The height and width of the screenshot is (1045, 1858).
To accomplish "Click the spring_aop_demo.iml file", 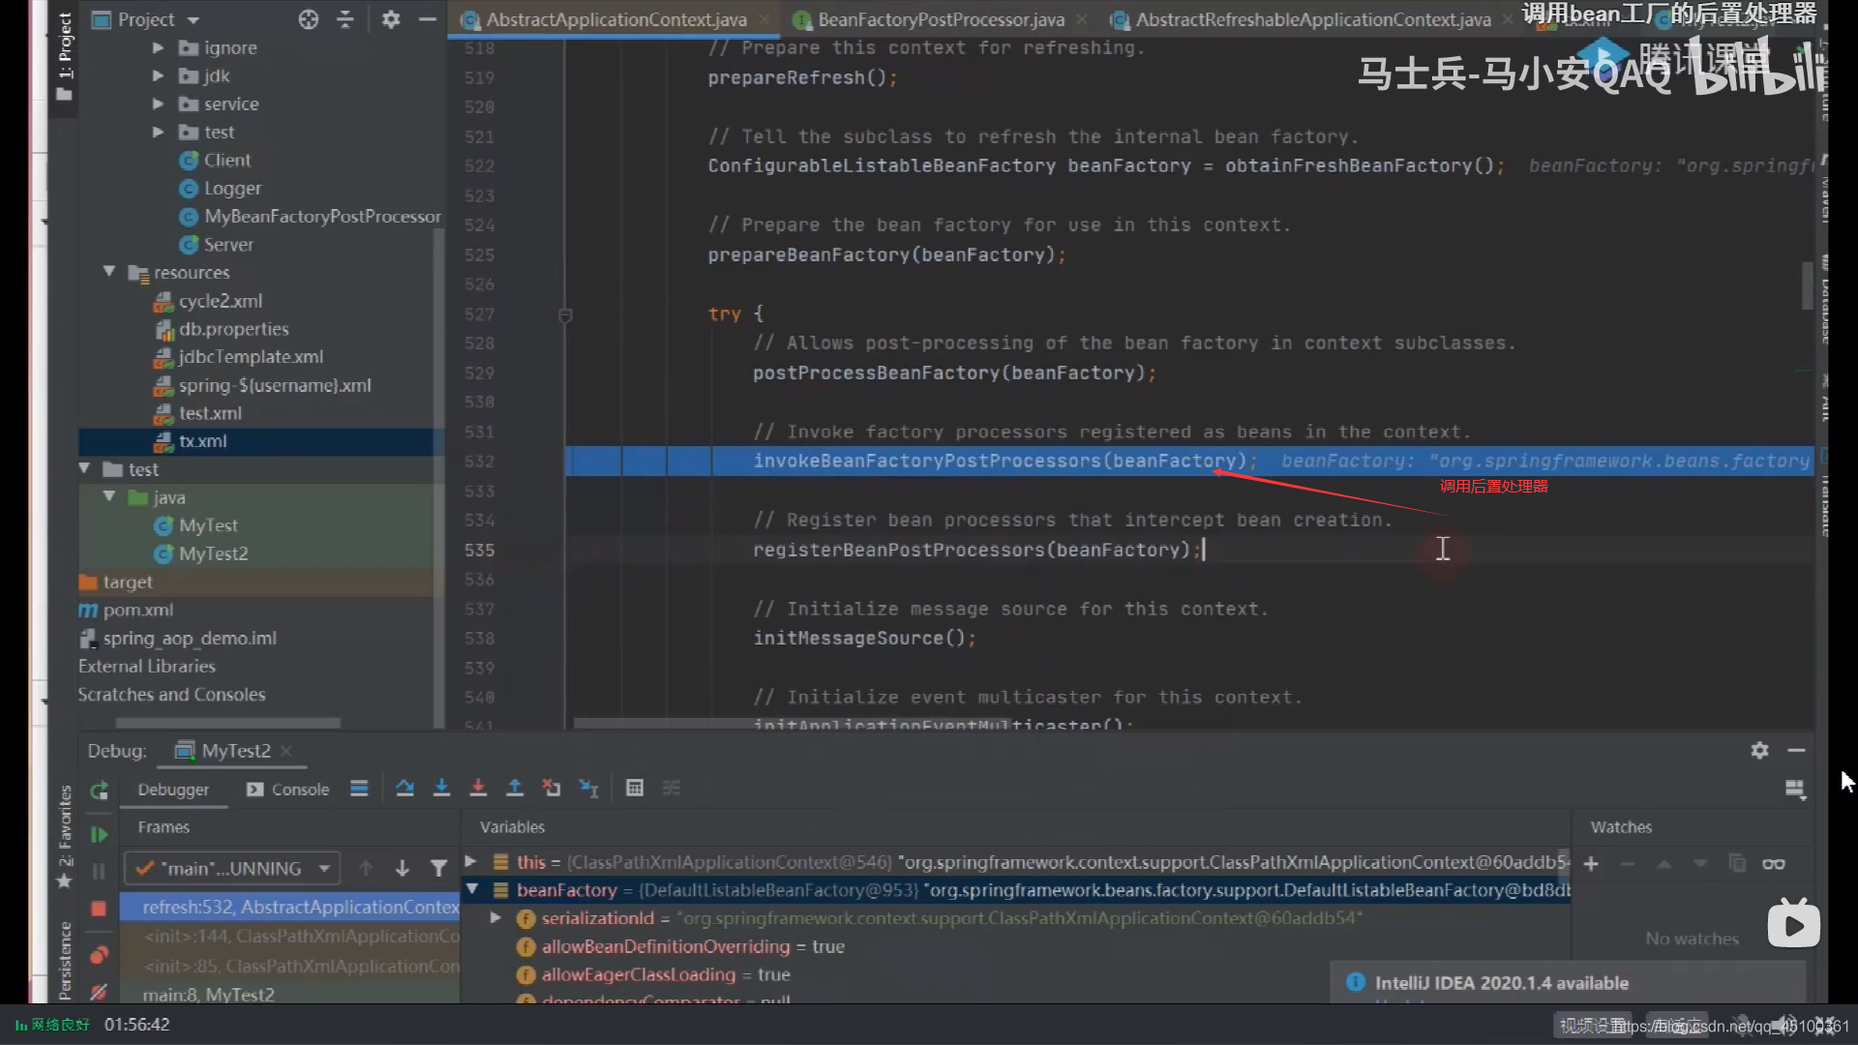I will [x=178, y=639].
